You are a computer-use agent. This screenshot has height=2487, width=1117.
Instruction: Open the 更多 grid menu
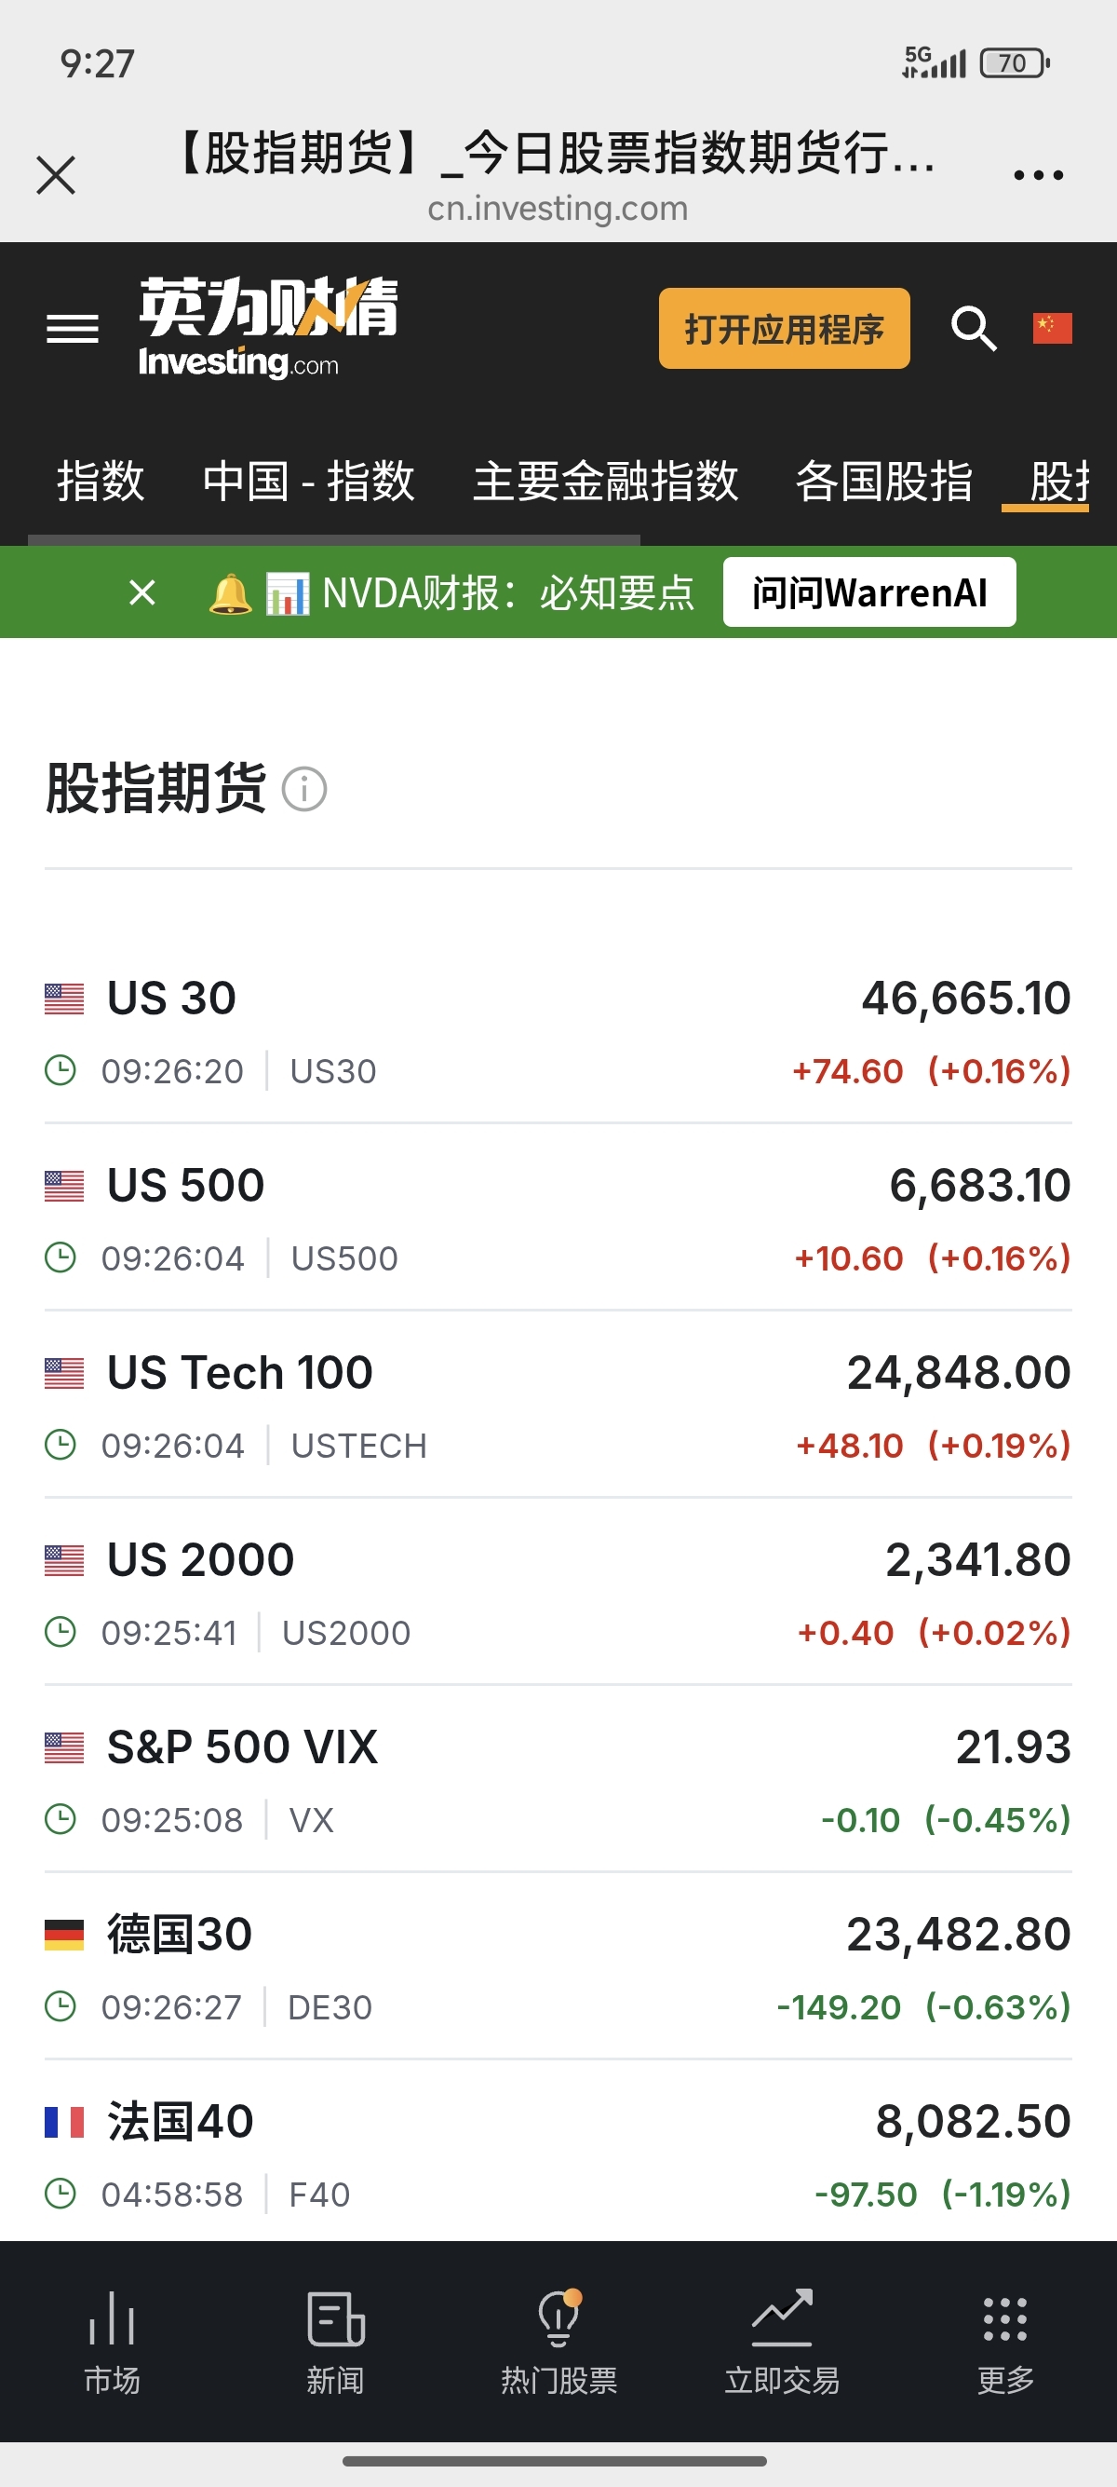pyautogui.click(x=1005, y=2341)
